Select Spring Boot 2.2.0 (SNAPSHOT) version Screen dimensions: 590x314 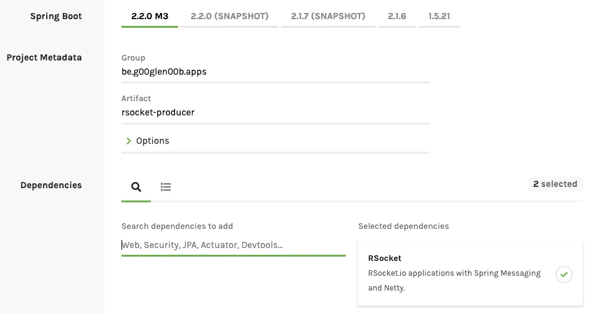pos(229,16)
